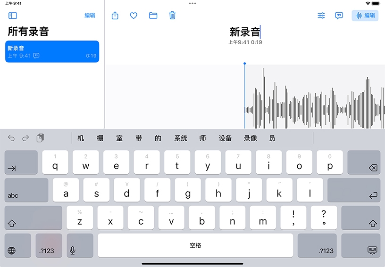The width and height of the screenshot is (385, 267).
Task: Tap the clipboard paste icon
Action: pos(41,138)
